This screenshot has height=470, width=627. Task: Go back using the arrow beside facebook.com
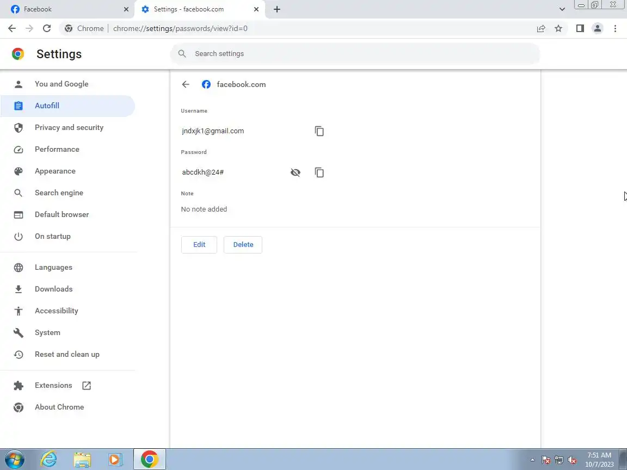click(x=186, y=84)
